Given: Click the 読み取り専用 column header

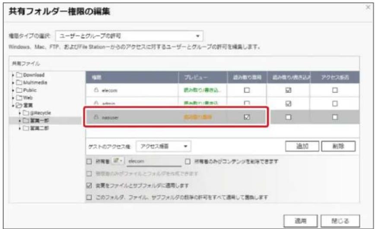Looking at the screenshot, I should click(247, 77).
